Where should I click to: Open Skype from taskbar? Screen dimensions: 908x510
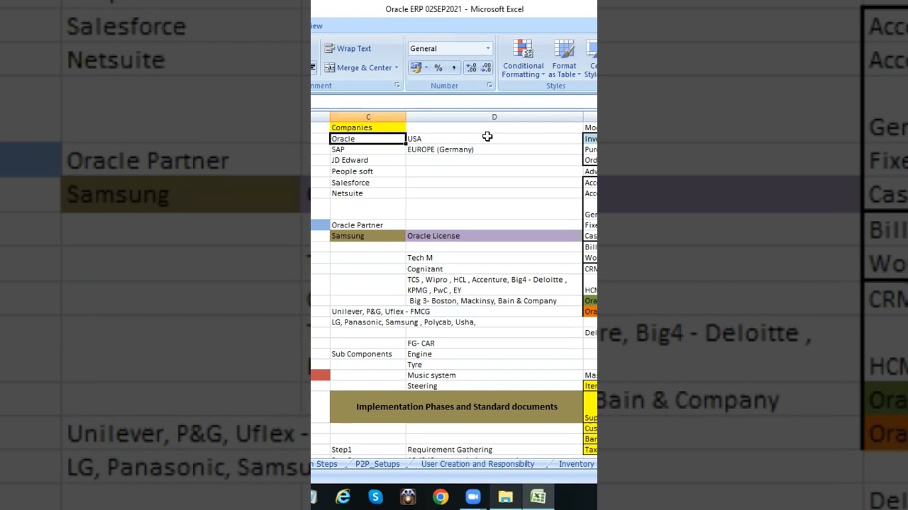[375, 497]
